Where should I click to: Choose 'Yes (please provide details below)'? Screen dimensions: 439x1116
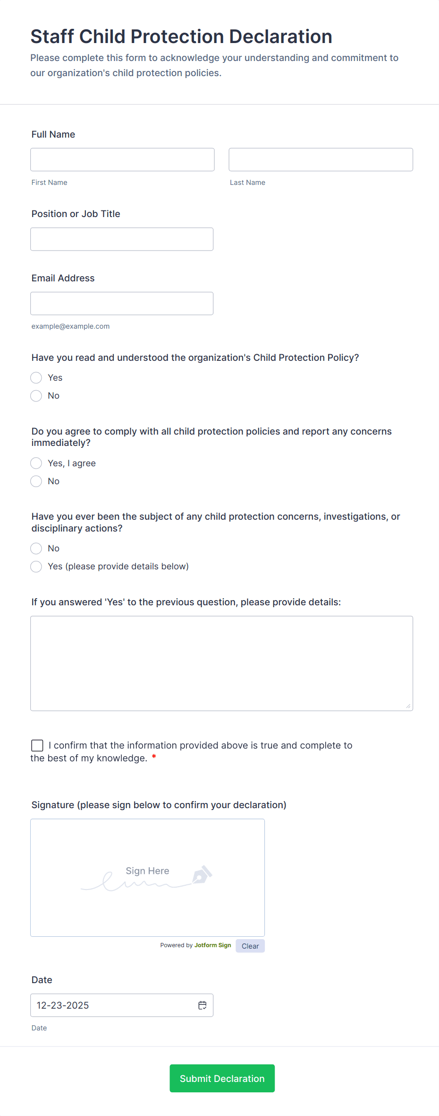point(36,567)
